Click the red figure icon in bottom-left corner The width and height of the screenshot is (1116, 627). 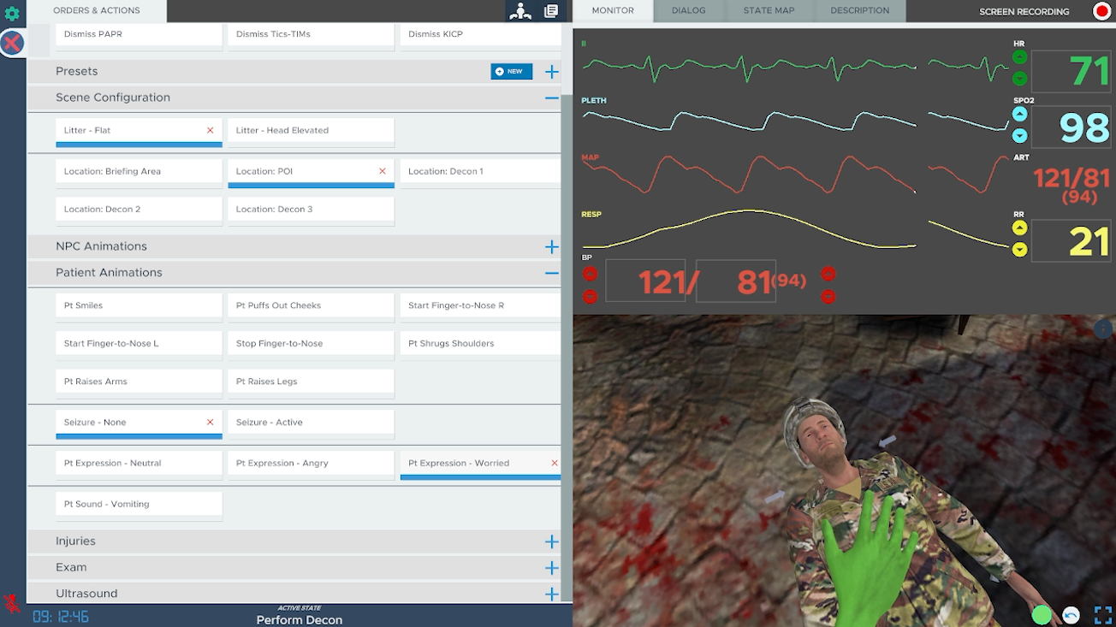11,603
